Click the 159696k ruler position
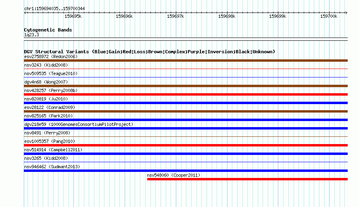 (124, 16)
